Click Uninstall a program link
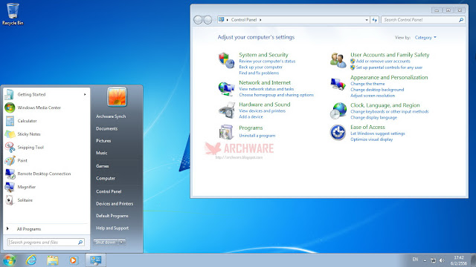 click(257, 136)
